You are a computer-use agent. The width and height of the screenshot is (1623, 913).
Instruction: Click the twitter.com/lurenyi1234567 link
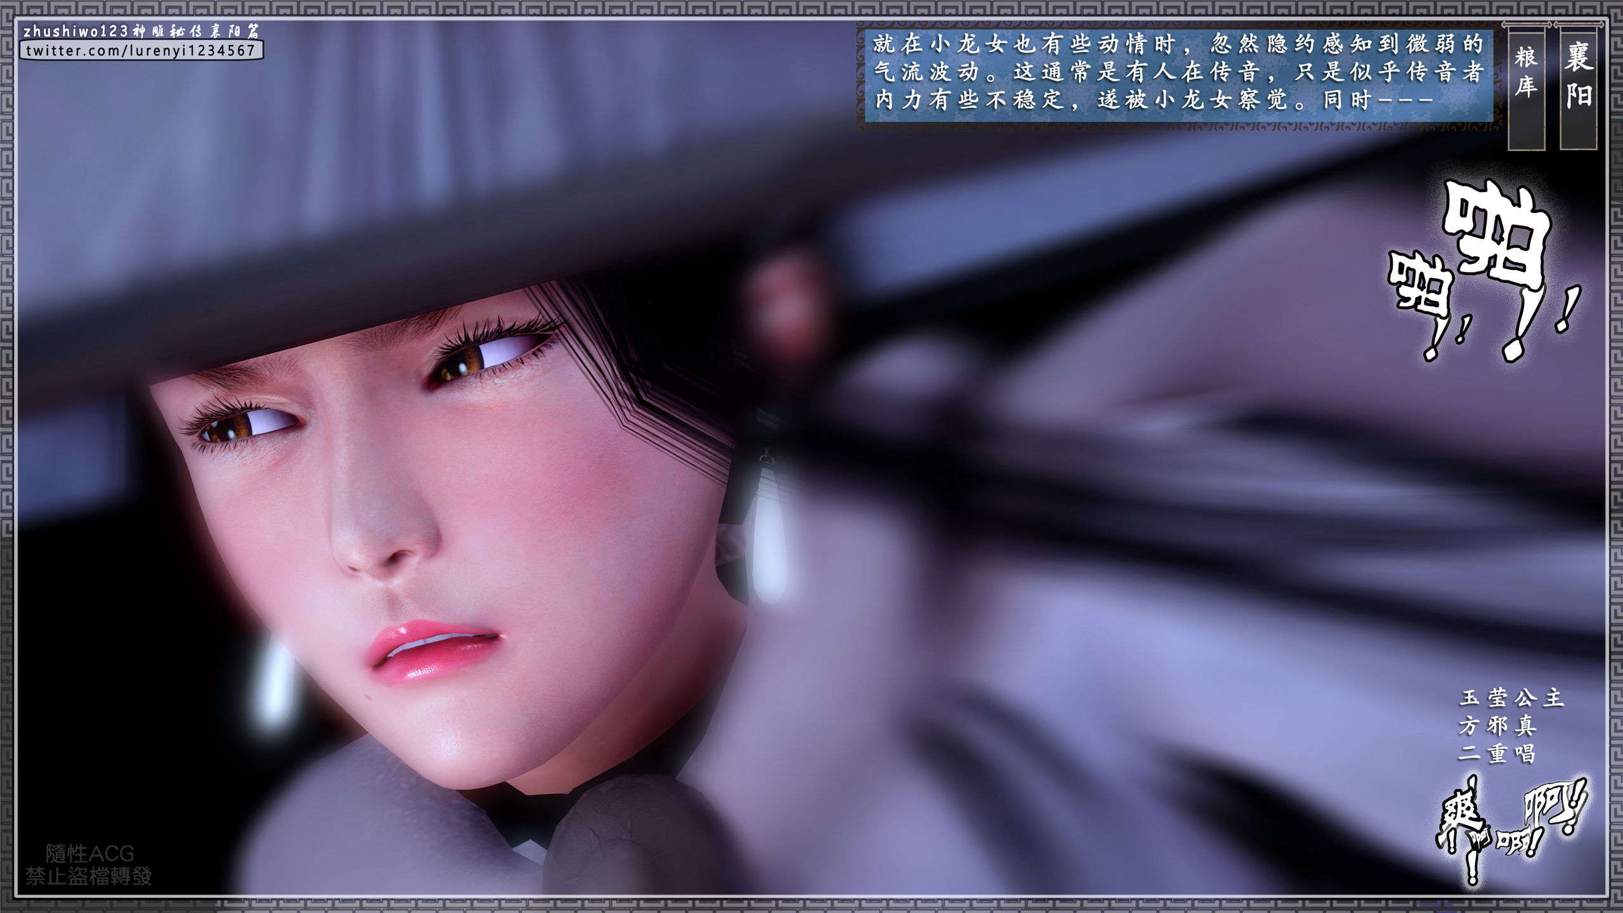coord(141,50)
